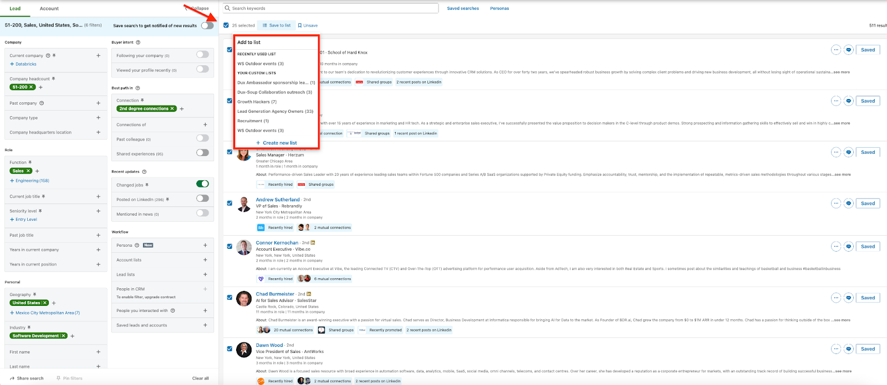Screen dimensions: 887x385
Task: Message the School of Hard Knox lead
Action: [x=848, y=50]
